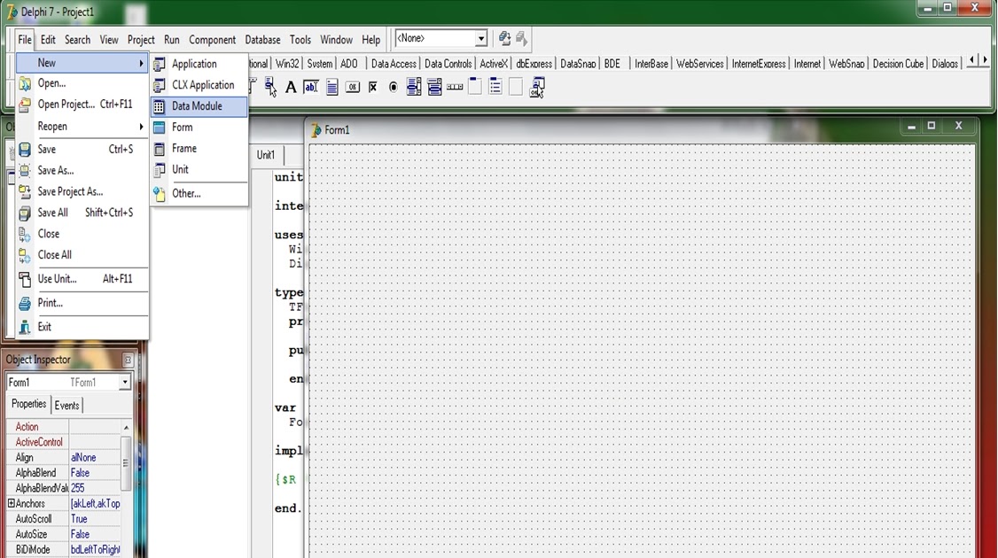The image size is (998, 558).
Task: Click the AlphaBlend property value False
Action: pyautogui.click(x=94, y=473)
